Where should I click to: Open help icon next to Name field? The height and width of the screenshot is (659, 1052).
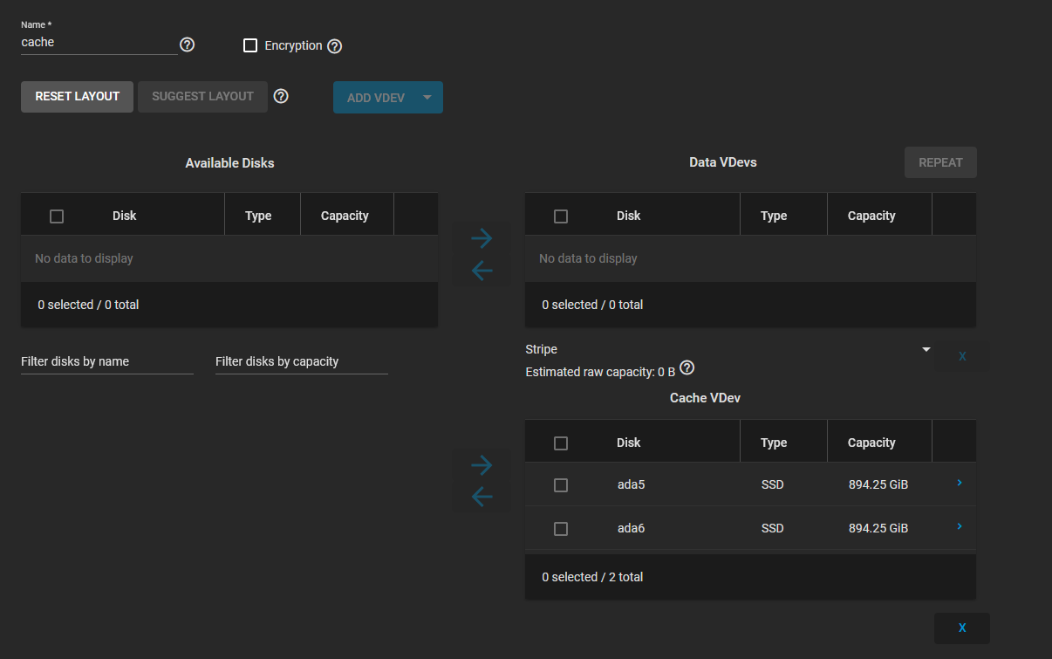[x=187, y=45]
